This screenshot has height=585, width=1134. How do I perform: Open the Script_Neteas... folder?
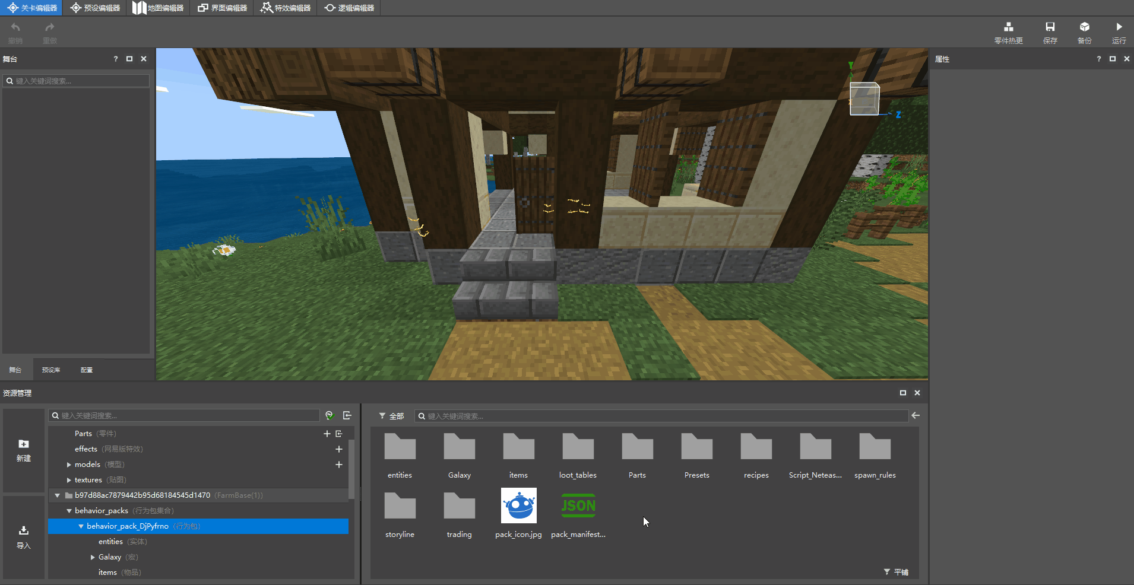click(x=816, y=446)
